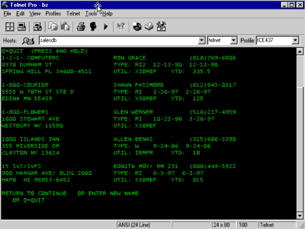This screenshot has height=229, width=305.
Task: Click the 'RETURN TO CONTINUE' prompt line
Action: pos(70,193)
